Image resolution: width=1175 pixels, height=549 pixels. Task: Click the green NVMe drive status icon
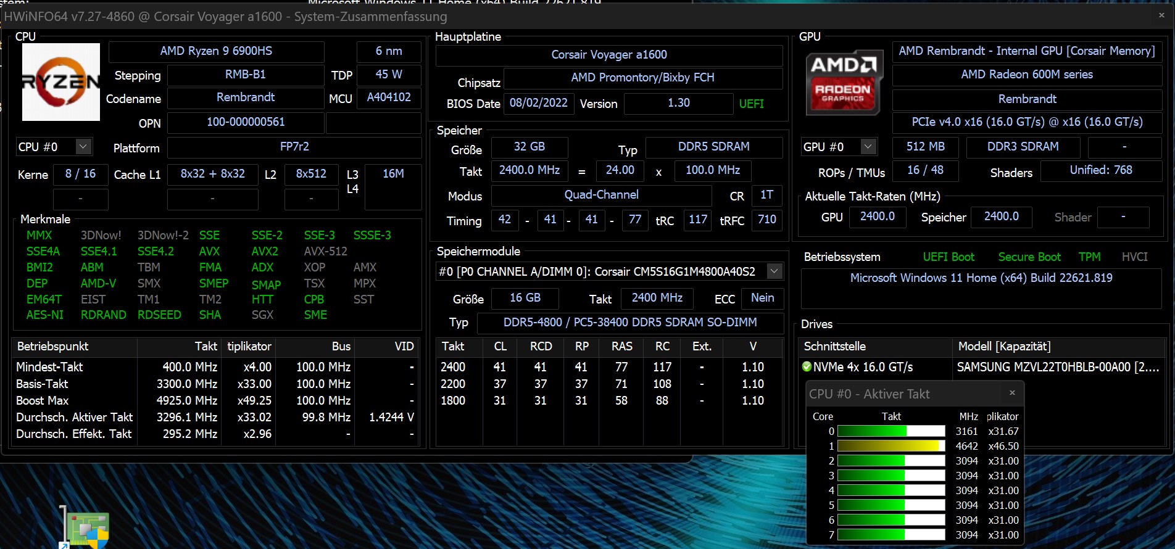point(807,367)
